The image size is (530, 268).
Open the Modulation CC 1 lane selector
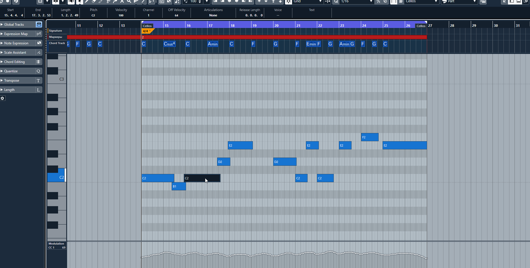57,245
